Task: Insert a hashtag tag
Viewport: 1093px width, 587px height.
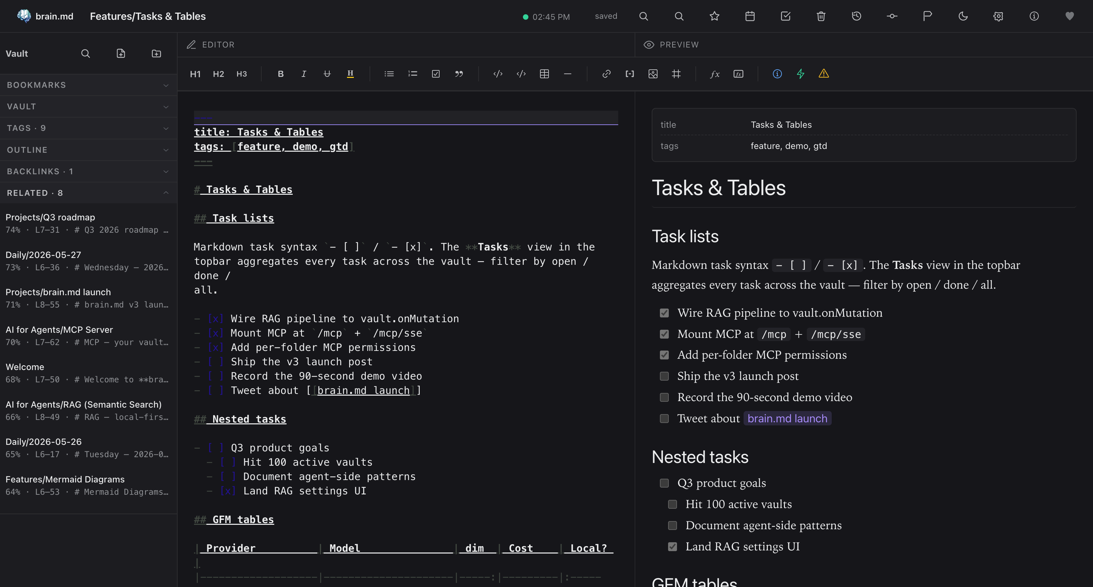Action: pos(676,74)
